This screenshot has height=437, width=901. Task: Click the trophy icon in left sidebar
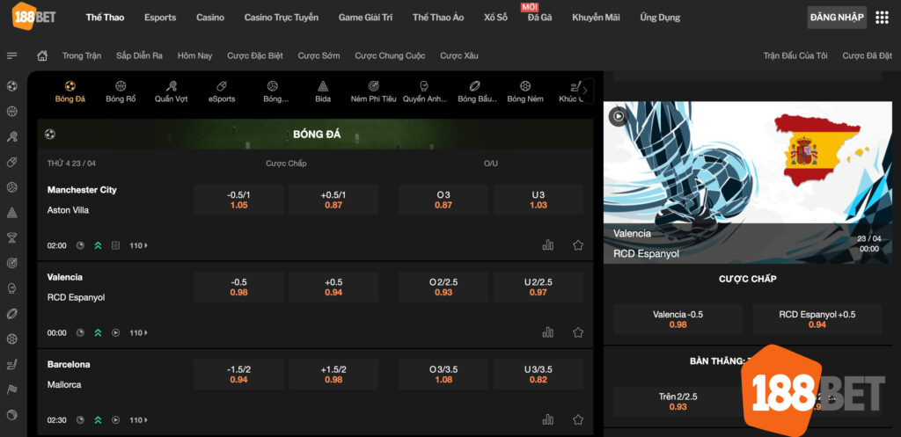point(12,237)
